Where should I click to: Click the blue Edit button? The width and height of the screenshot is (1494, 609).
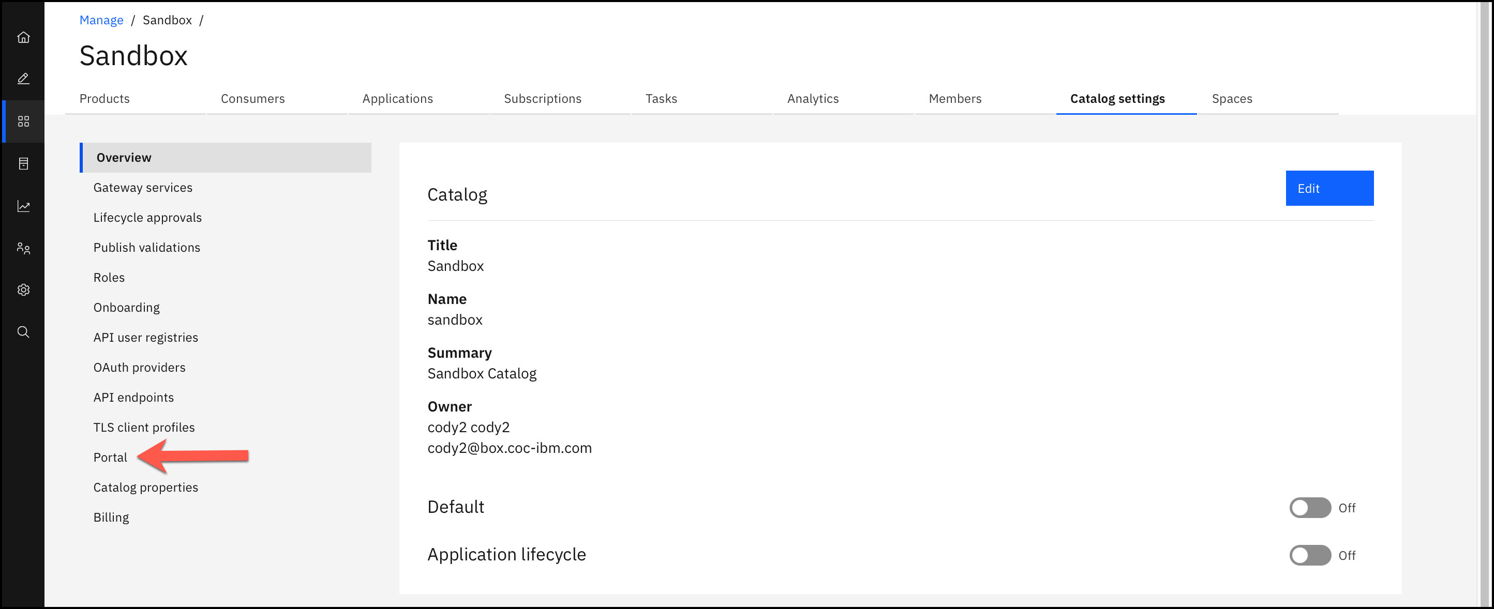click(x=1328, y=188)
